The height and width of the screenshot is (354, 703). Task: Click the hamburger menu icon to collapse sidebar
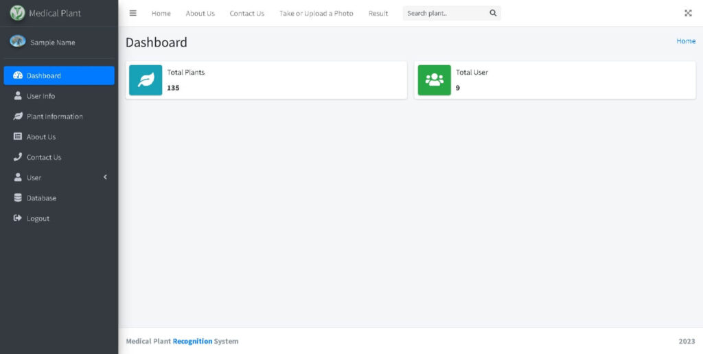click(132, 13)
